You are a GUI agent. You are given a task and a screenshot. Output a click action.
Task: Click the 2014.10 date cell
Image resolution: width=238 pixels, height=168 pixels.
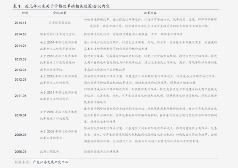click(x=20, y=34)
